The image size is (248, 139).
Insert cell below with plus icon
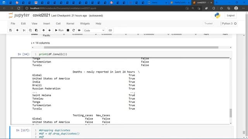click(x=17, y=30)
